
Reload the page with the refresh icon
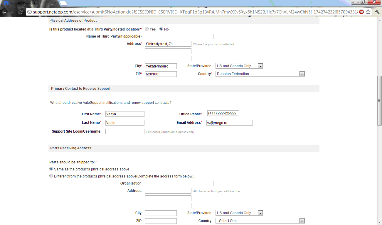[x=21, y=12]
